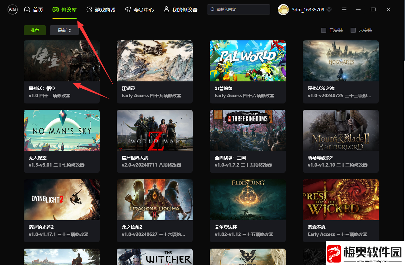Screen dimensions: 405x265
Task: Click text v1.0-v1.2.10 三十三项修改器
Action: point(338,165)
